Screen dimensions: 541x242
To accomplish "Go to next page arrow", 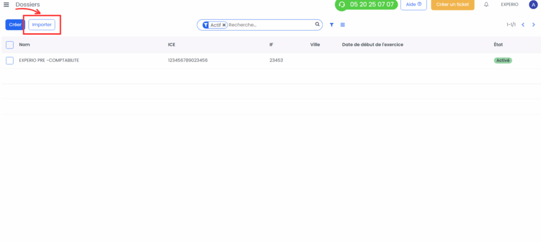I will point(534,25).
